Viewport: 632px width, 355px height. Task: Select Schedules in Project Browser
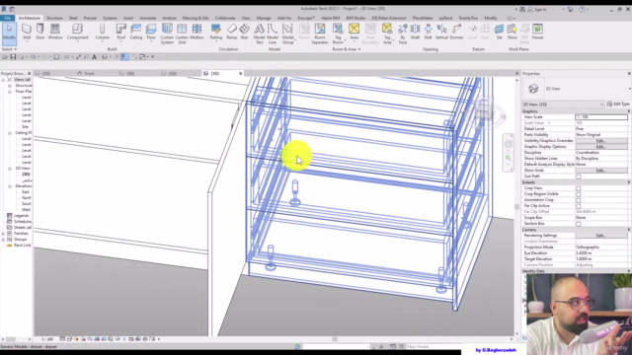tap(22, 222)
